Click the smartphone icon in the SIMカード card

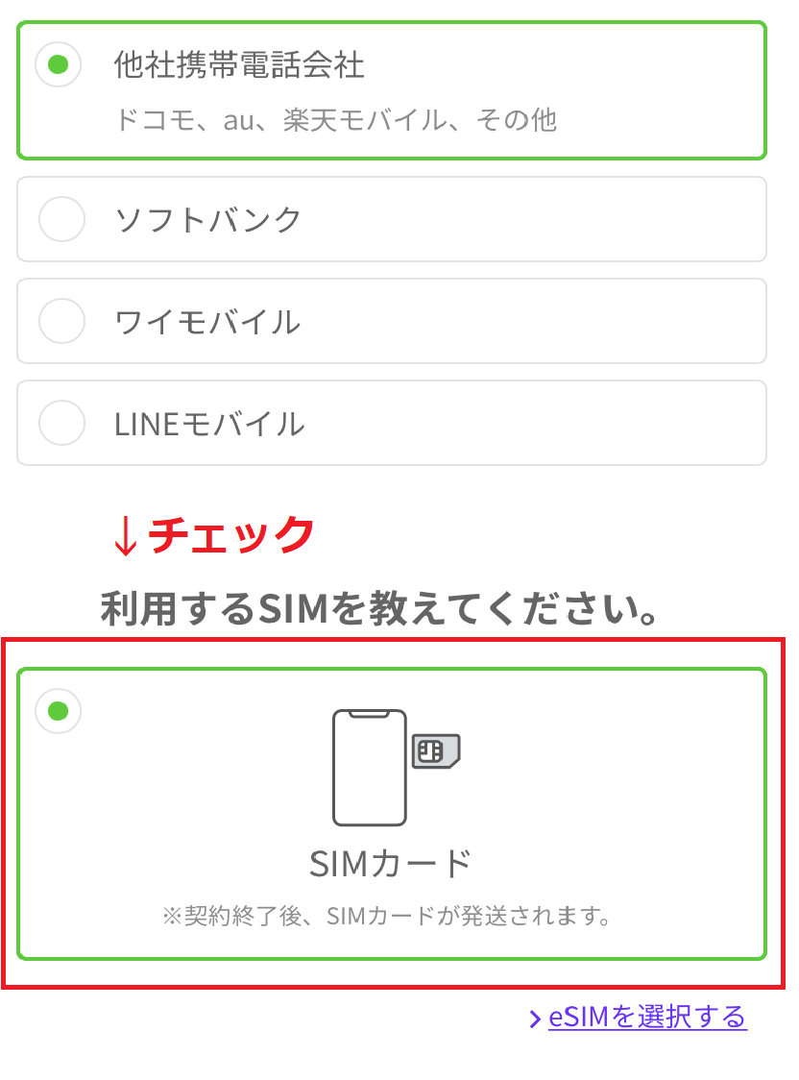point(368,769)
